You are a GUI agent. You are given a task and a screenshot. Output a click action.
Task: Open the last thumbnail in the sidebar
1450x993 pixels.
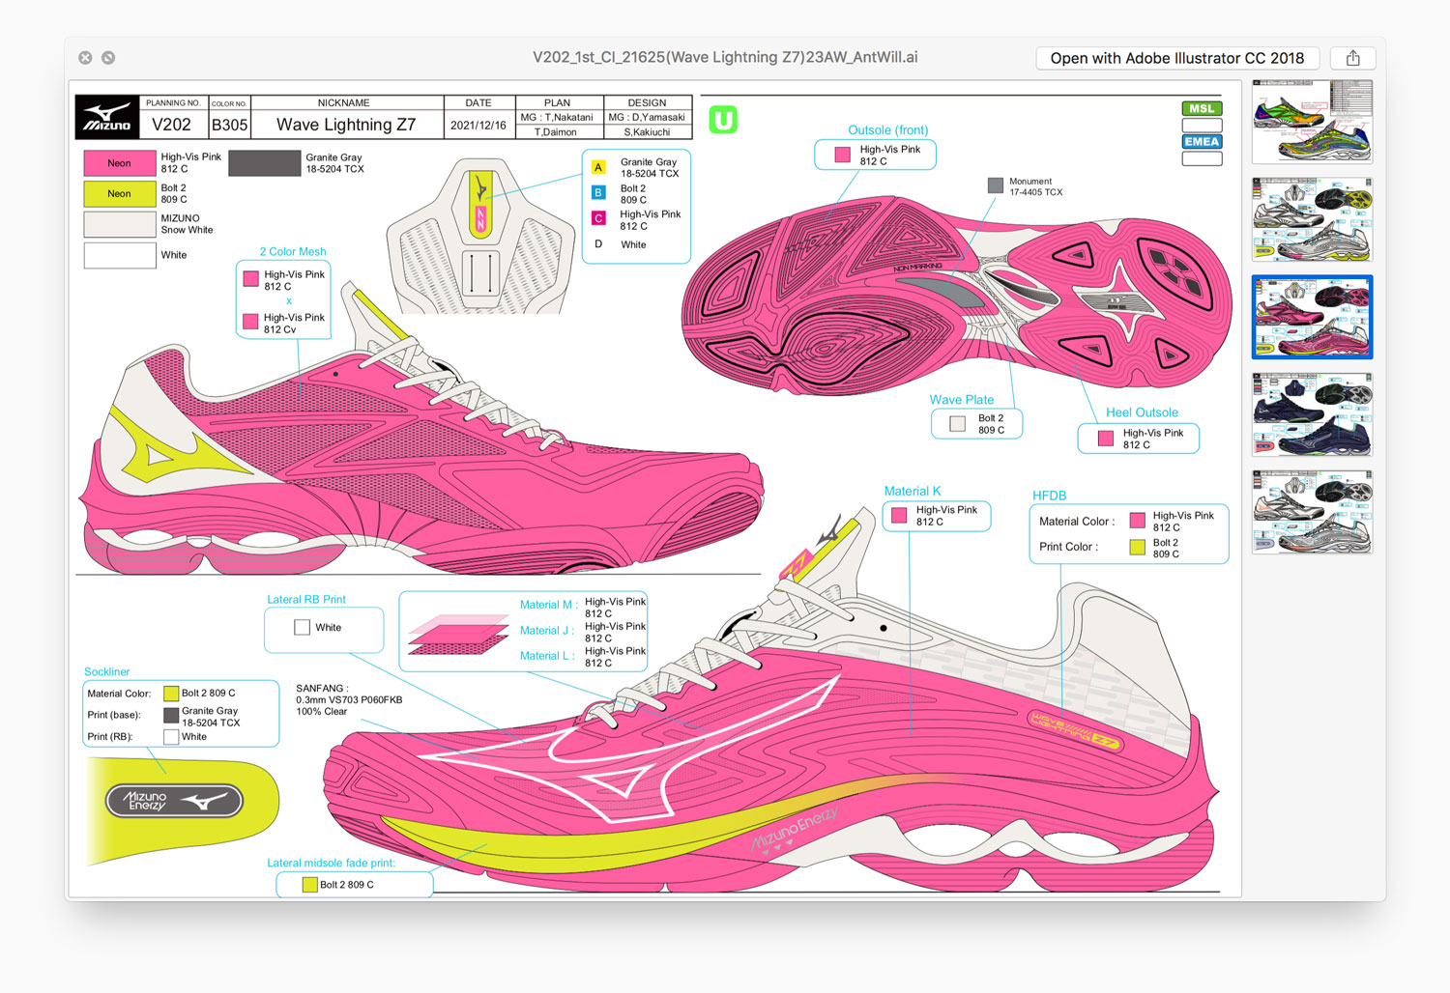[1312, 512]
